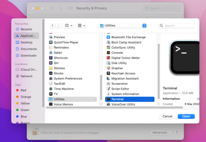Click the Utilities column vertical scrollbar
The image size is (206, 142).
coord(159,71)
